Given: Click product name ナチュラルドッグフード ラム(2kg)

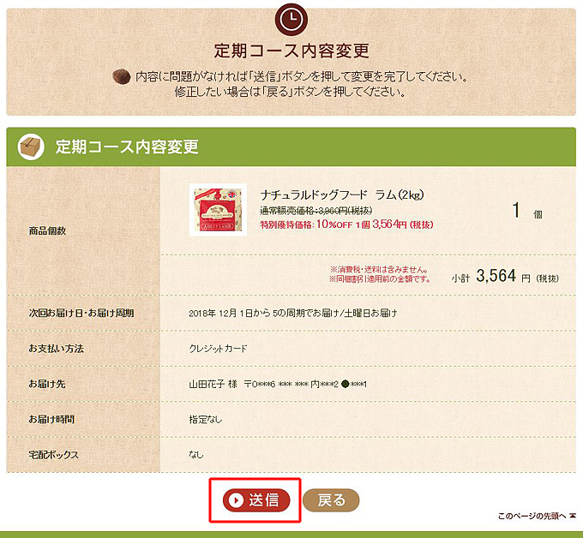Looking at the screenshot, I should point(342,194).
